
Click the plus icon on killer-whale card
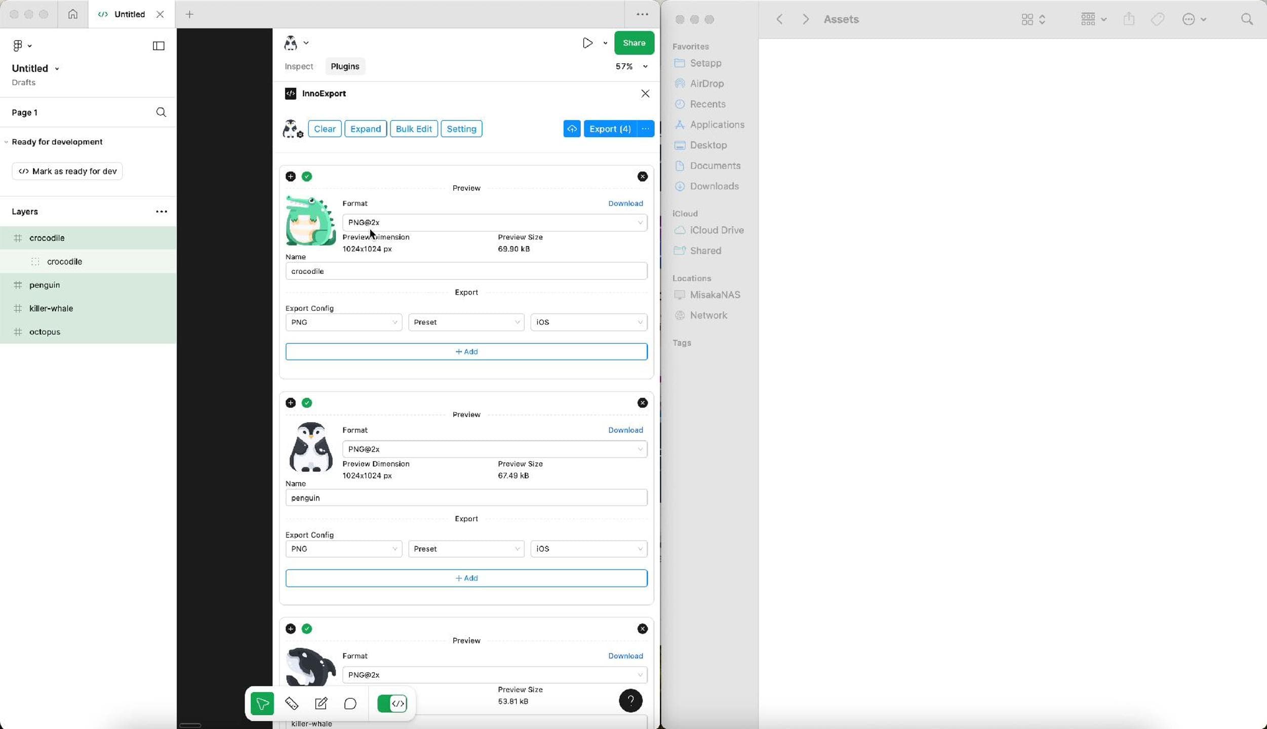(x=290, y=628)
